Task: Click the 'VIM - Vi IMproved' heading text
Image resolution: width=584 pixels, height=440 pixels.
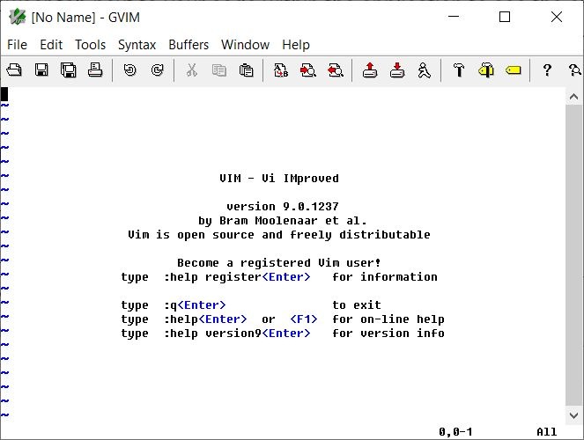Action: click(279, 178)
